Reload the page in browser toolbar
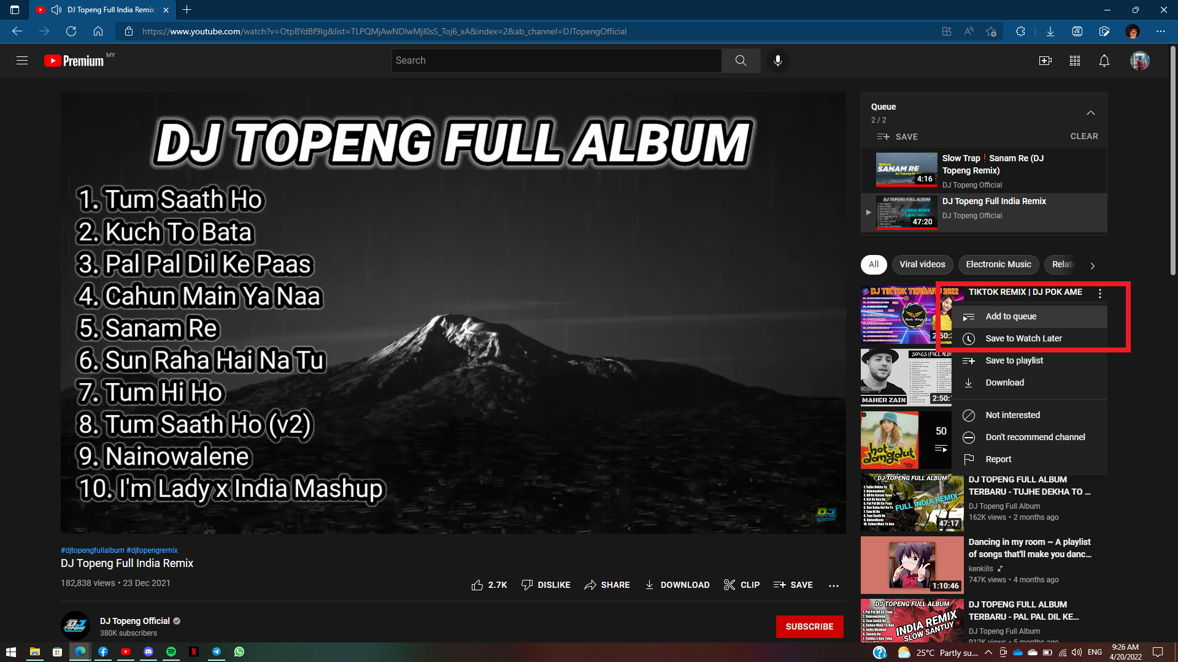Image resolution: width=1178 pixels, height=662 pixels. [x=71, y=31]
